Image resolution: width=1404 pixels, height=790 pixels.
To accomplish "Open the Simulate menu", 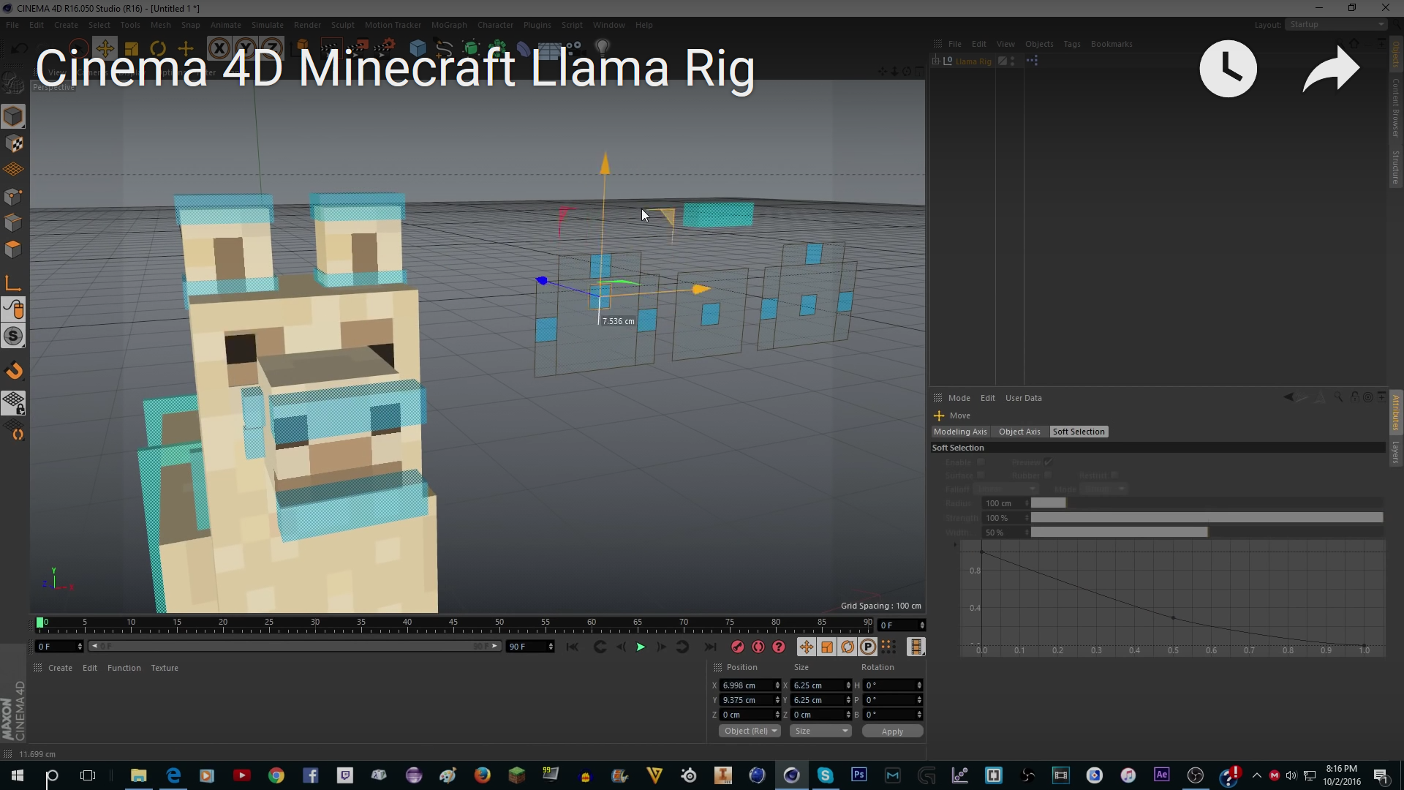I will coord(267,25).
